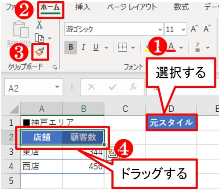Expand the font size 11 dropdown

tap(183, 29)
